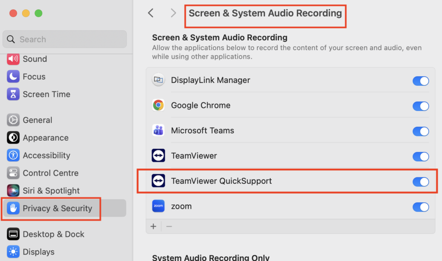Click the forward chevron in the header

point(173,13)
